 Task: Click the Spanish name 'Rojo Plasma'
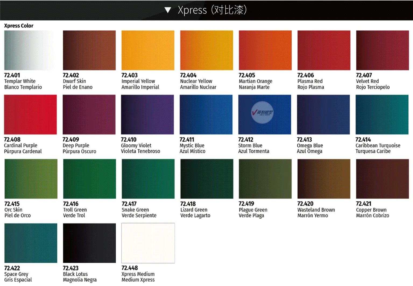pyautogui.click(x=311, y=87)
